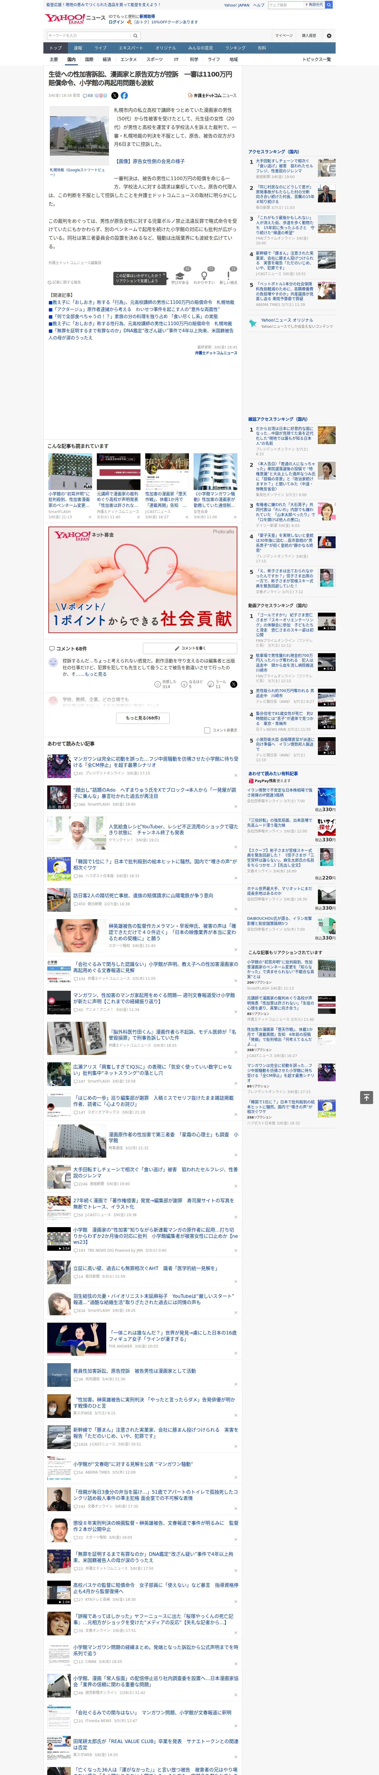The image size is (379, 1775).
Task: Toggle the コメント非表示 checkbox
Action: click(207, 730)
